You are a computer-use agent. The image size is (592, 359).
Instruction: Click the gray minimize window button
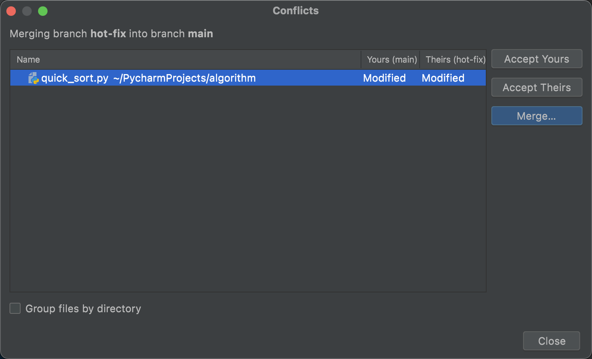pyautogui.click(x=27, y=11)
